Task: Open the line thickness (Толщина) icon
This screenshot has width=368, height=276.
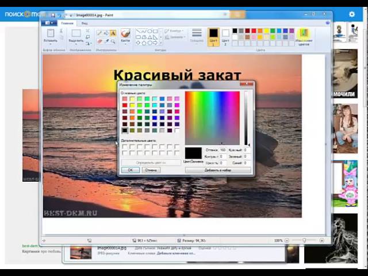Action: click(x=197, y=33)
